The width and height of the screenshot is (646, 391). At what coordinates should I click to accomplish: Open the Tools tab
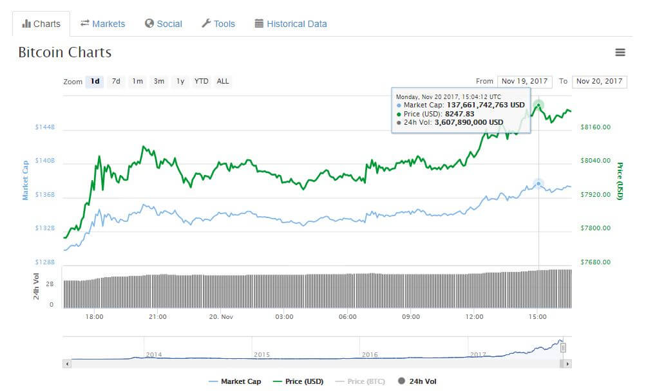(x=218, y=24)
